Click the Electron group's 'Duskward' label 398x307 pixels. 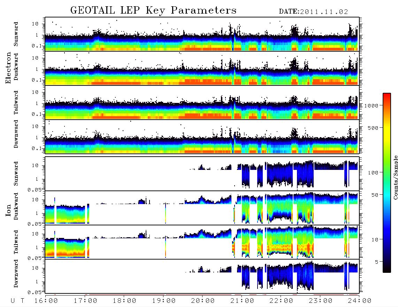coord(16,67)
